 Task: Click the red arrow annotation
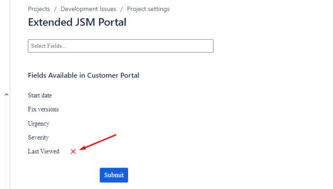coord(98,142)
